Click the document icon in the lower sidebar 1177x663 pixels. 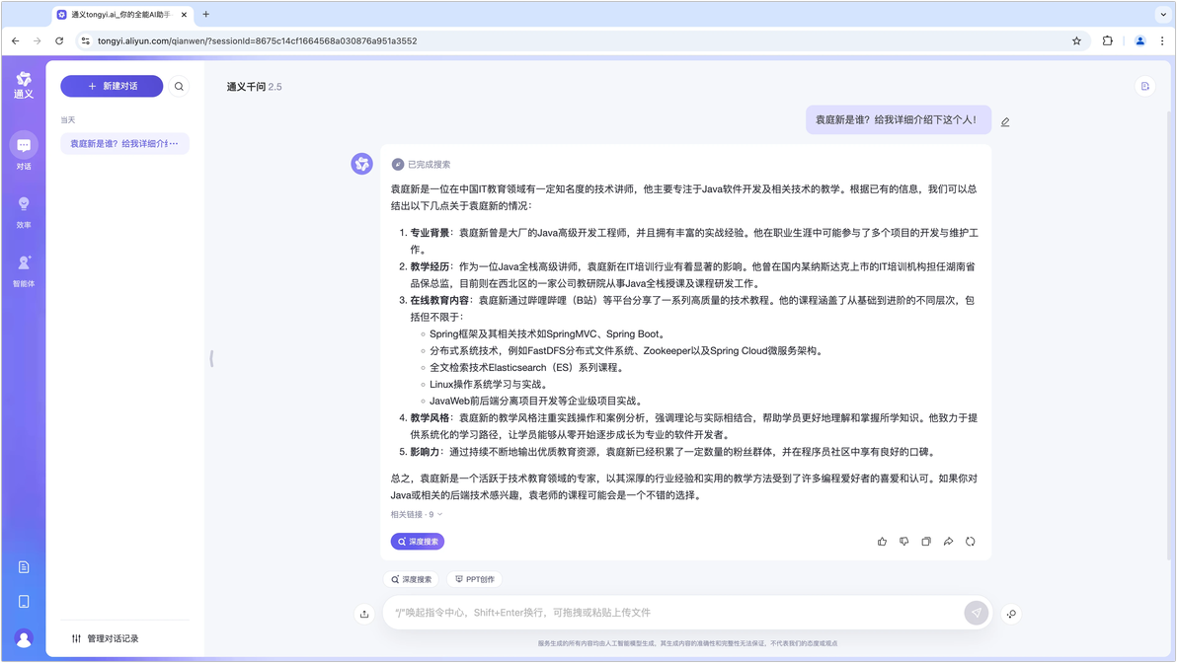[x=24, y=567]
